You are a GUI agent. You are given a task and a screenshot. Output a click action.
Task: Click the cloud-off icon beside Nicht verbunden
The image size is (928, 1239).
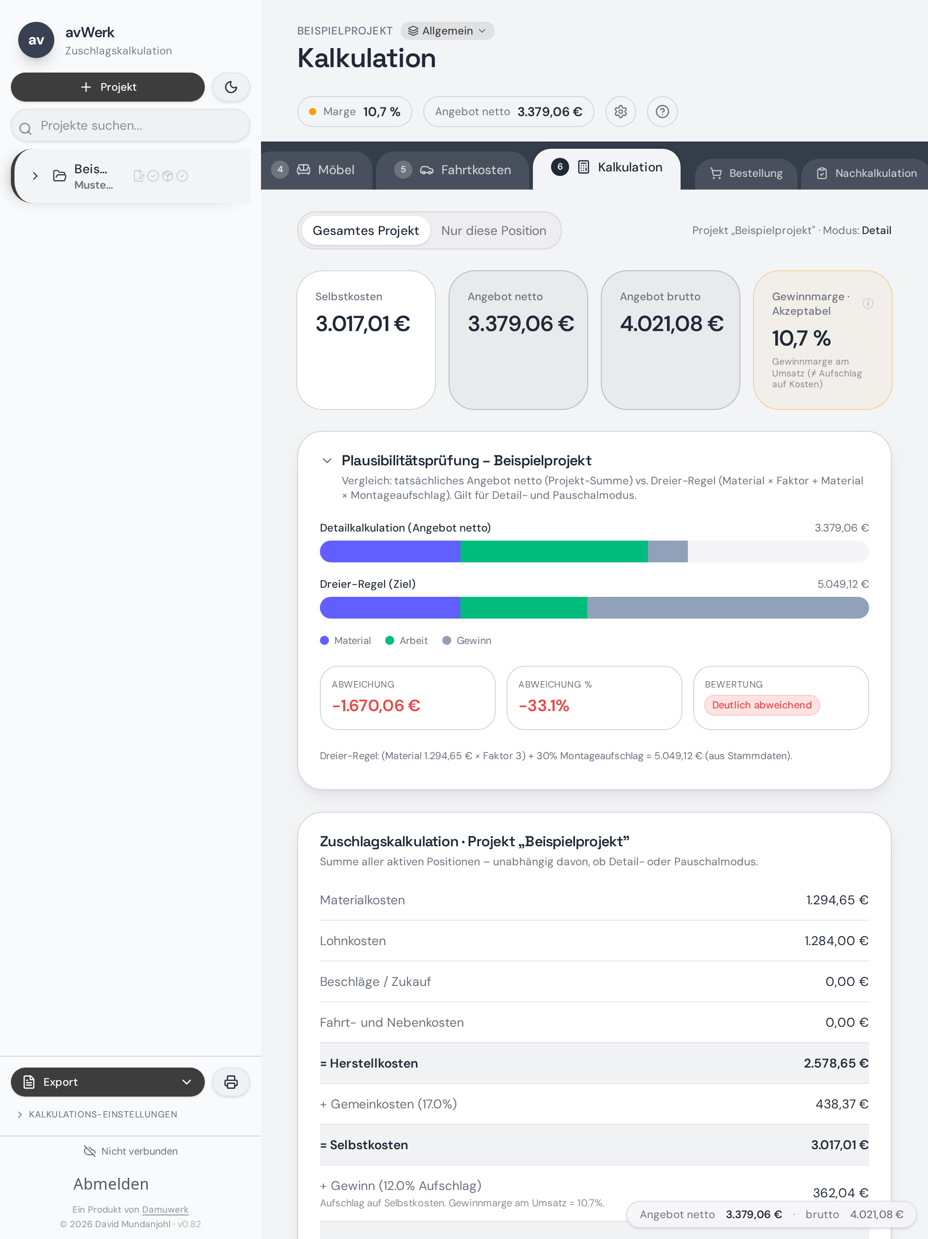coord(90,1151)
